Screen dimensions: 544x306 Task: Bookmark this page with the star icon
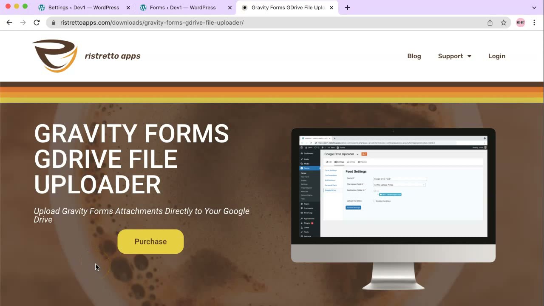504,23
